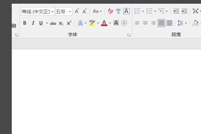Apply yellow text highlight color

click(92, 23)
